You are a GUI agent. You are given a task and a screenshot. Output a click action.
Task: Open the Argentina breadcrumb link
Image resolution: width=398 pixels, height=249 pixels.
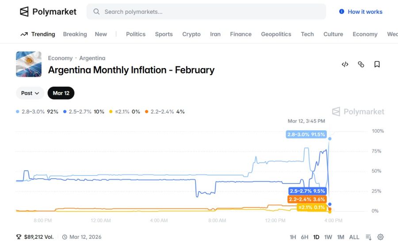pyautogui.click(x=92, y=58)
